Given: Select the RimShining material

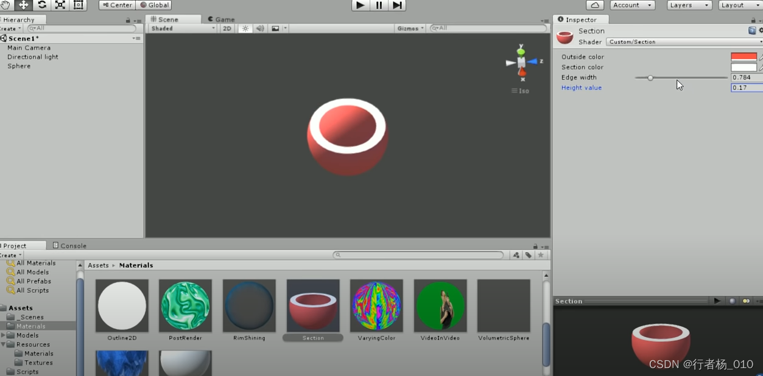Looking at the screenshot, I should [x=249, y=310].
